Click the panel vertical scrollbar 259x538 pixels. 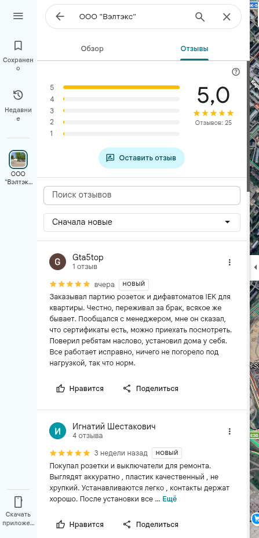(248, 127)
